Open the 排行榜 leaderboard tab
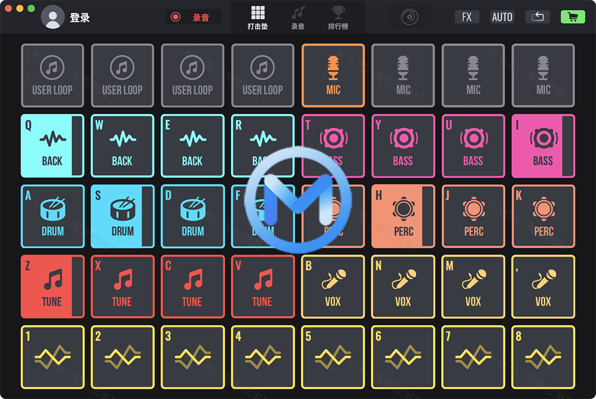596x399 pixels. point(338,16)
